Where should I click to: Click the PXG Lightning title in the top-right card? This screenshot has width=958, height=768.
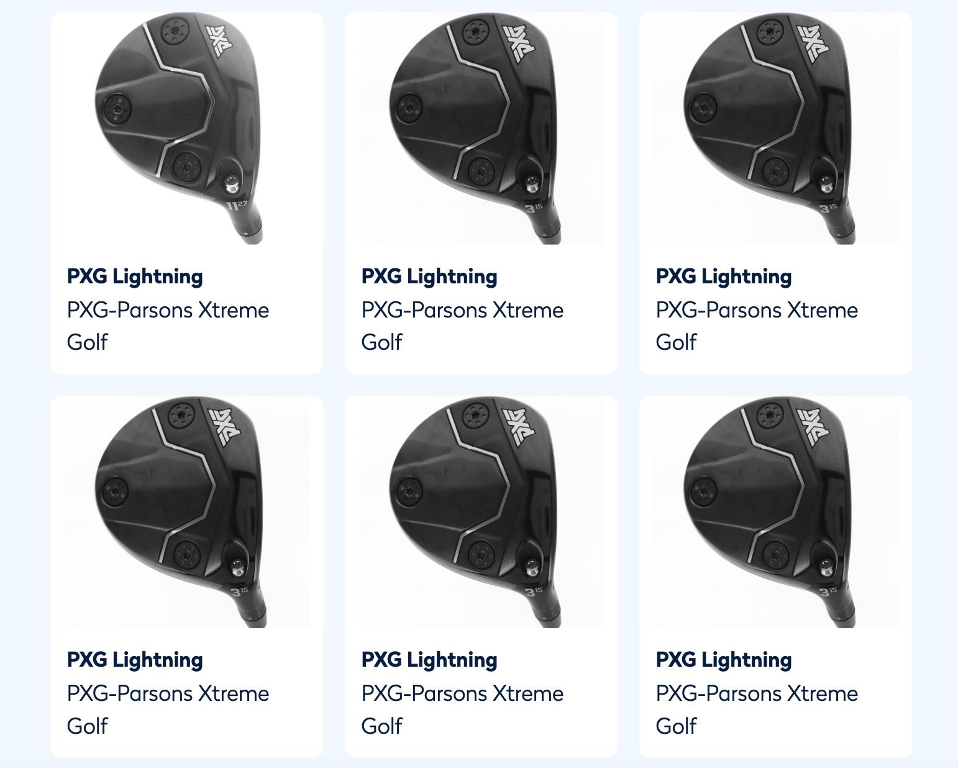(x=724, y=277)
